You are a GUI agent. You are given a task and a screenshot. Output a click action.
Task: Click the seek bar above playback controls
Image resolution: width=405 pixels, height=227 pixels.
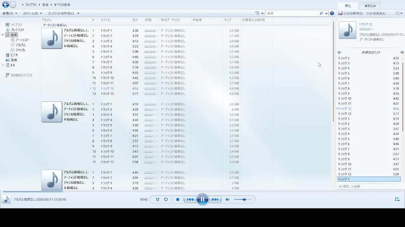[202, 191]
